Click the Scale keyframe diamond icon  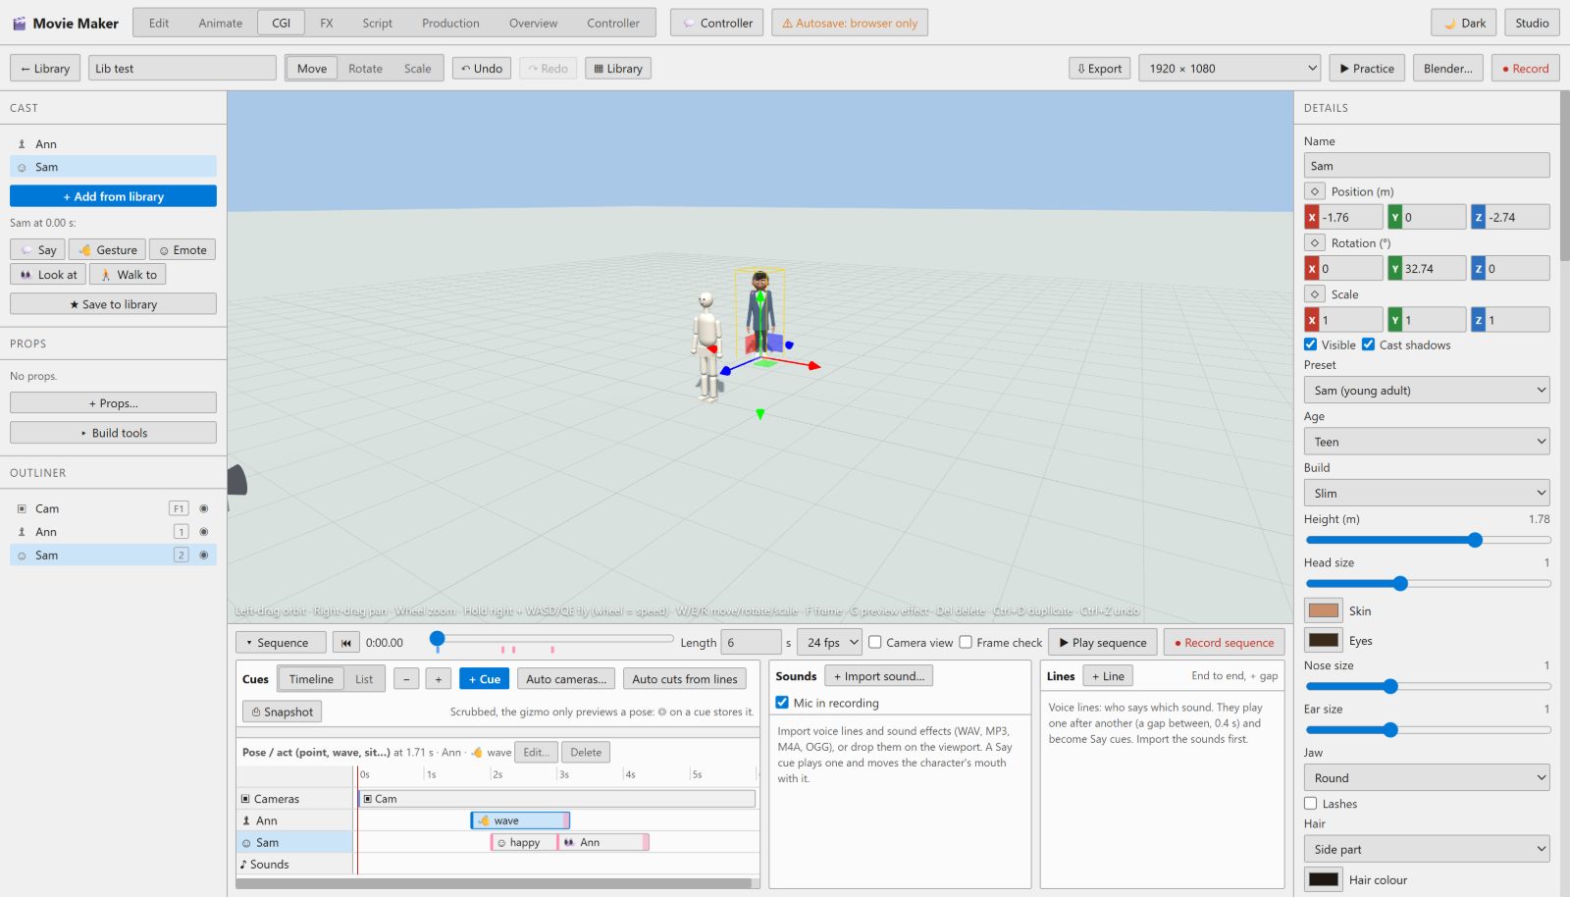tap(1315, 293)
